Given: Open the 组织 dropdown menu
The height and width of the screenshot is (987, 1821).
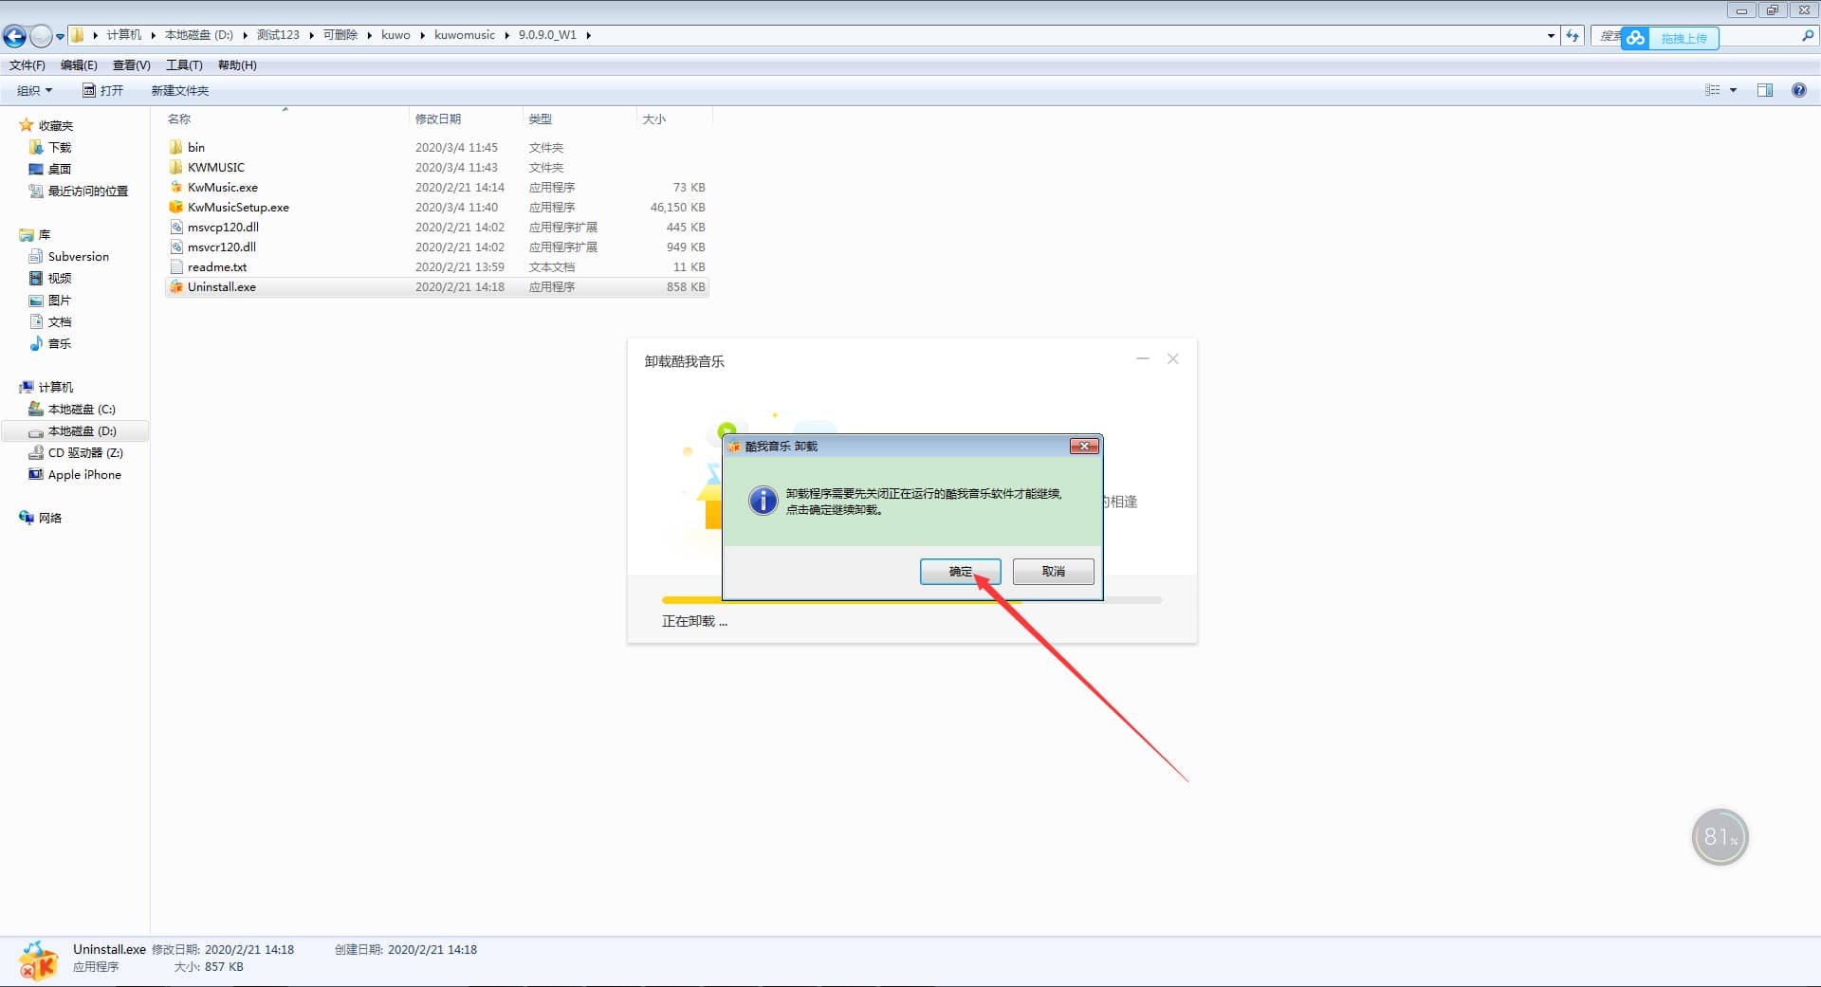Looking at the screenshot, I should tap(33, 90).
